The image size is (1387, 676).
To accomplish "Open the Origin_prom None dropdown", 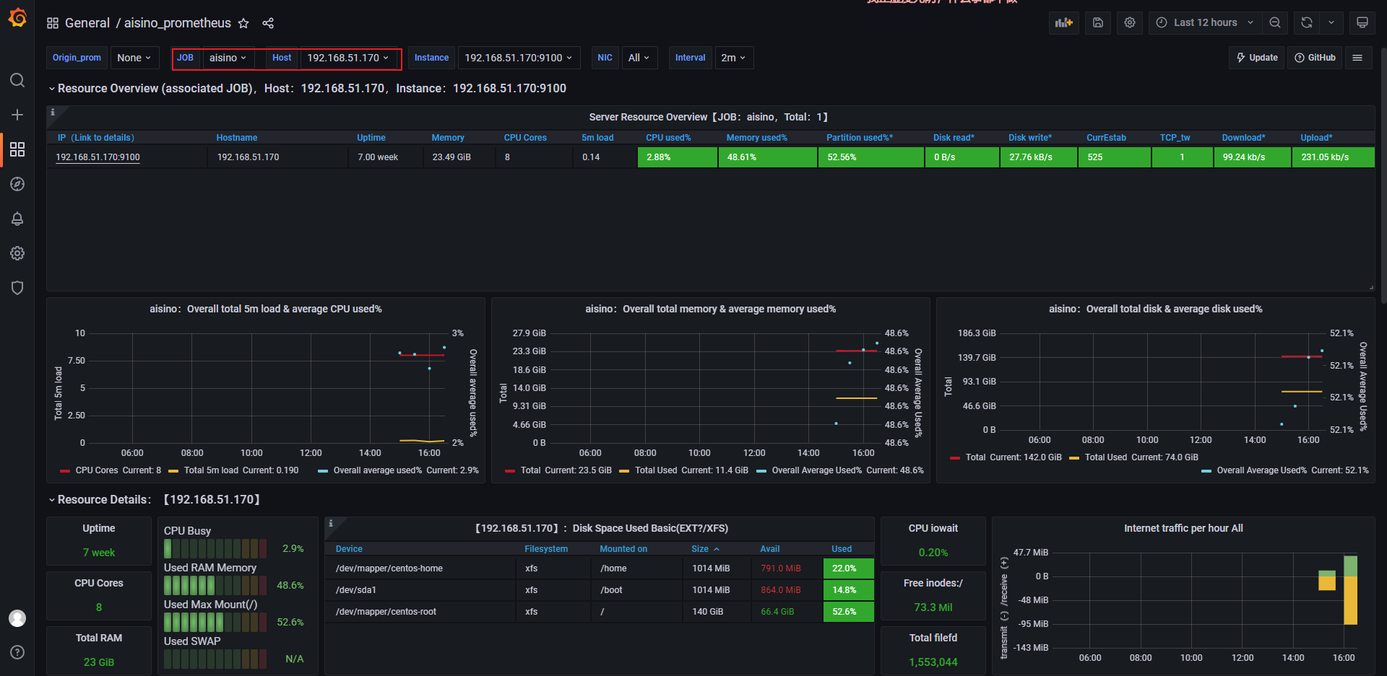I will pos(134,58).
